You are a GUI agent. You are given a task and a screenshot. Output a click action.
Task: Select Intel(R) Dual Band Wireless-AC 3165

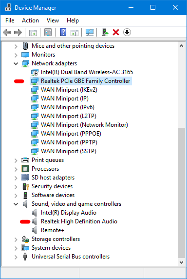point(87,72)
